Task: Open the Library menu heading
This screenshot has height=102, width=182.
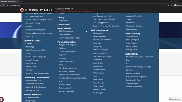Action: pyautogui.click(x=61, y=17)
